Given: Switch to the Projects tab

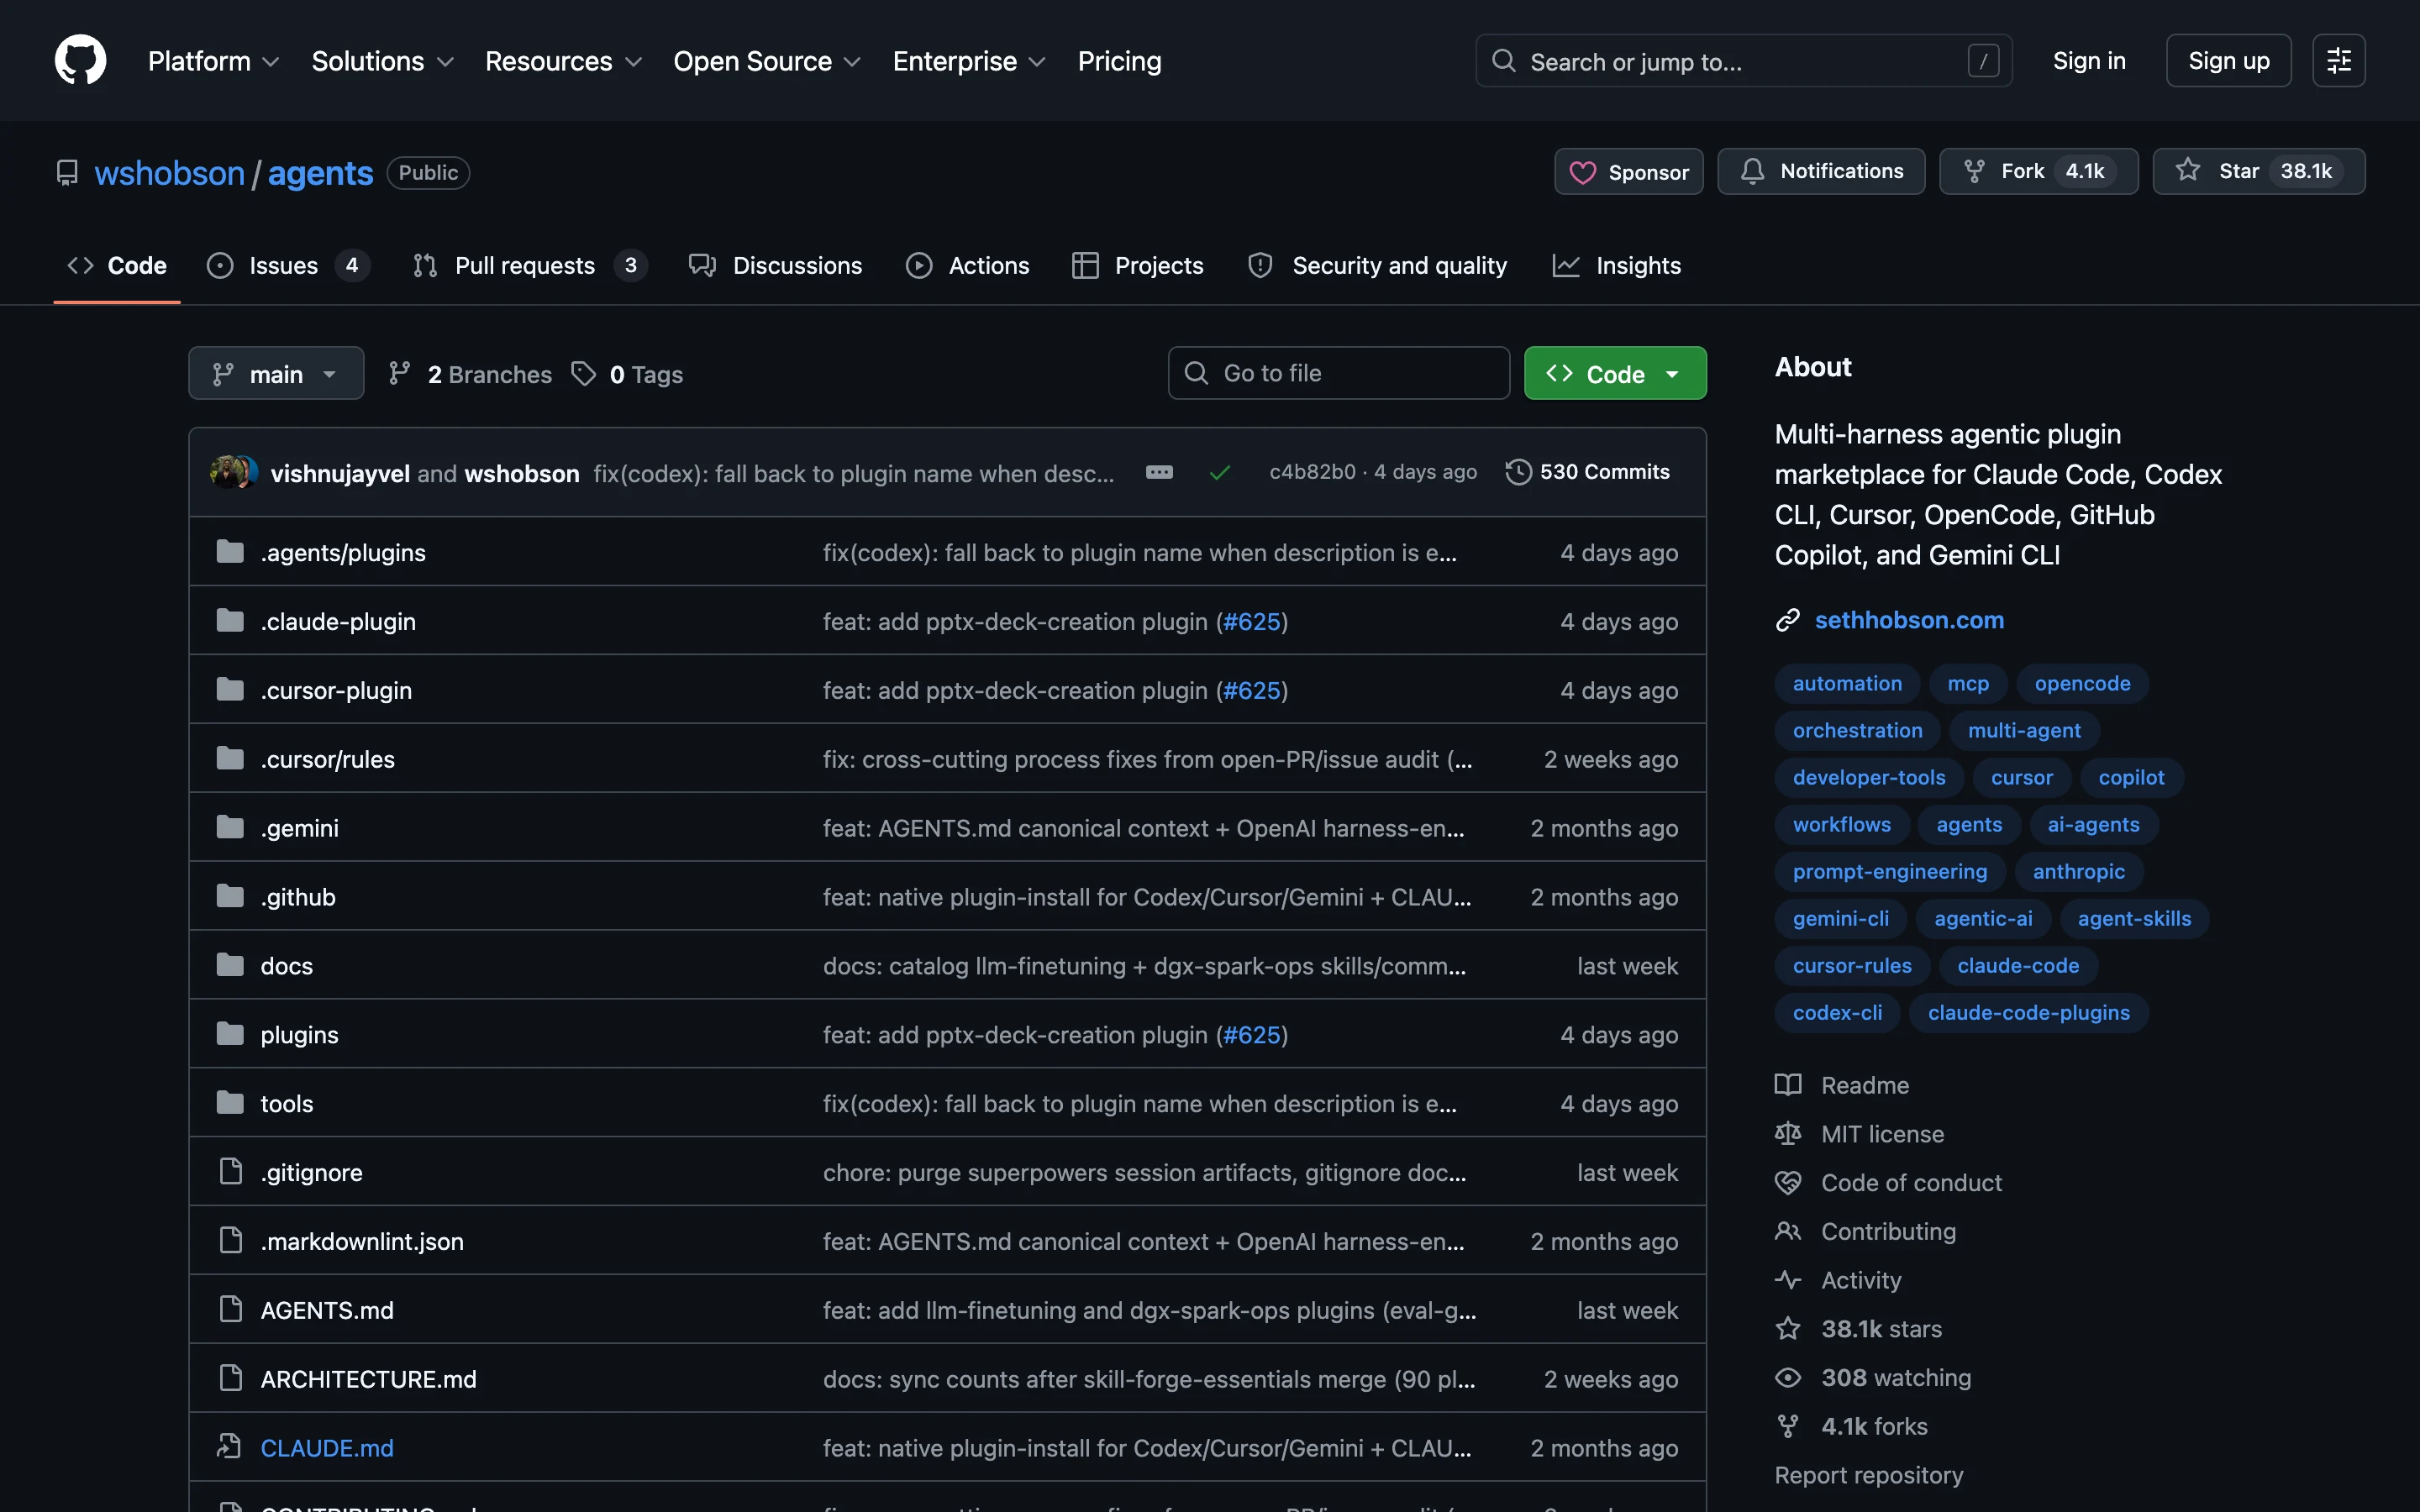Looking at the screenshot, I should coord(1137,265).
